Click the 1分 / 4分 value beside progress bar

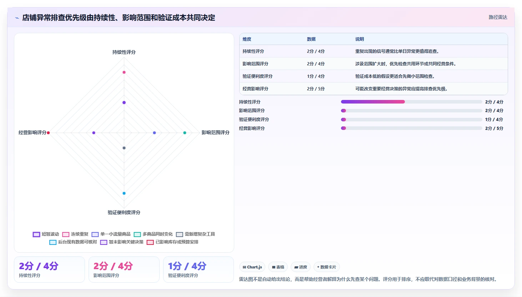pyautogui.click(x=494, y=120)
